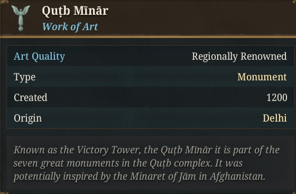This screenshot has height=194, width=296.
Task: Click the Origin row label
Action: tap(27, 118)
